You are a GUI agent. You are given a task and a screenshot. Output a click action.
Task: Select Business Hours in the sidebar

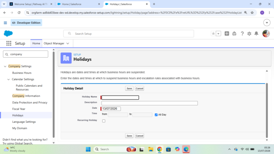[x=22, y=73]
